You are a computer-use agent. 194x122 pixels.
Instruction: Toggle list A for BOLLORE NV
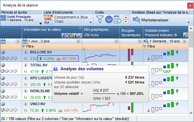pos(3,58)
